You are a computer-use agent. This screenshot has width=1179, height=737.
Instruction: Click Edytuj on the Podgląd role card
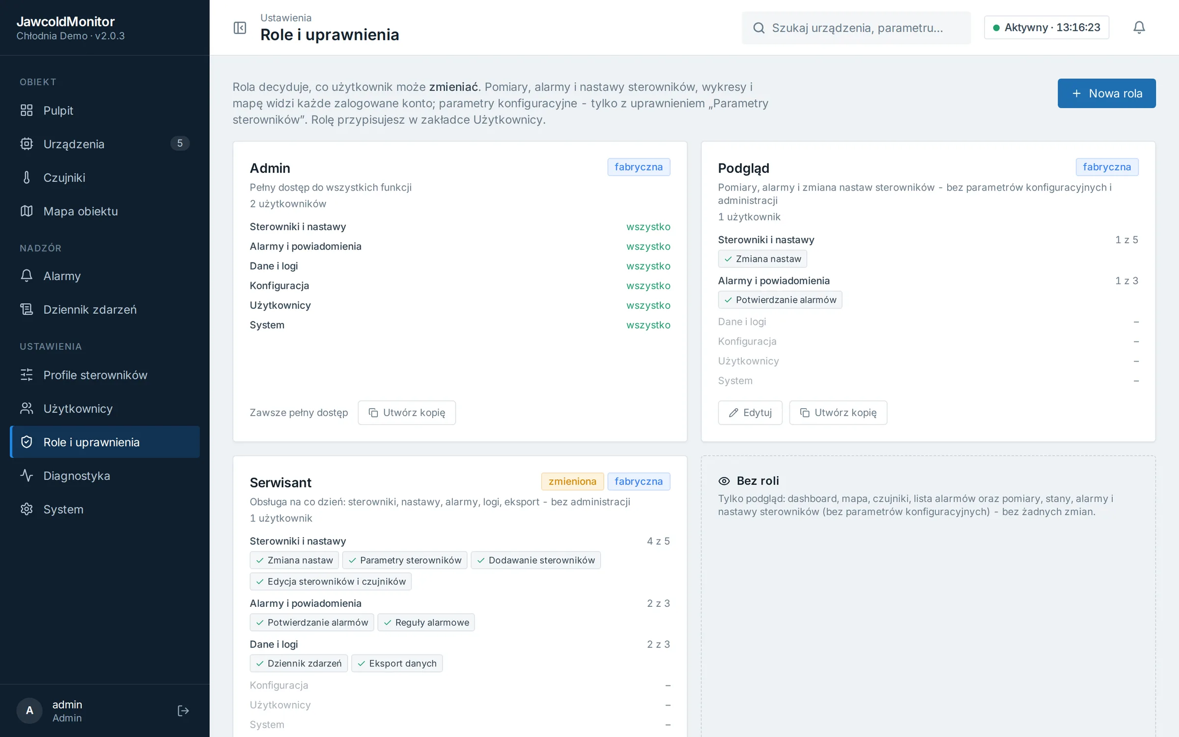(750, 413)
